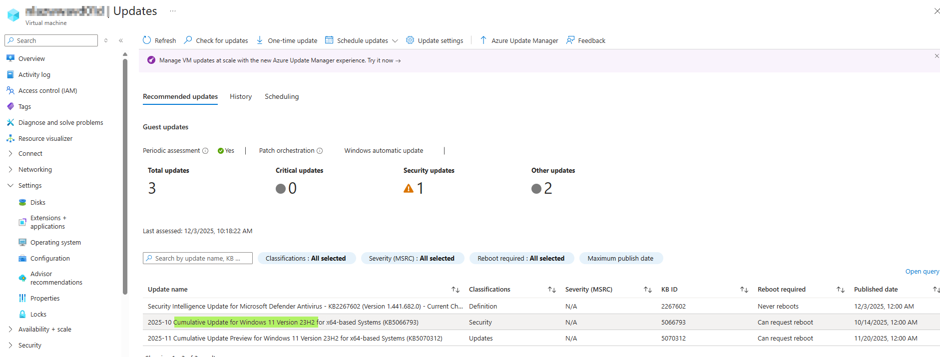
Task: Click the Total updates count 3
Action: pos(152,188)
